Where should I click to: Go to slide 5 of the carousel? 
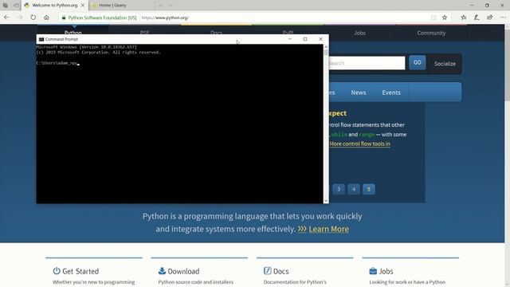point(368,190)
